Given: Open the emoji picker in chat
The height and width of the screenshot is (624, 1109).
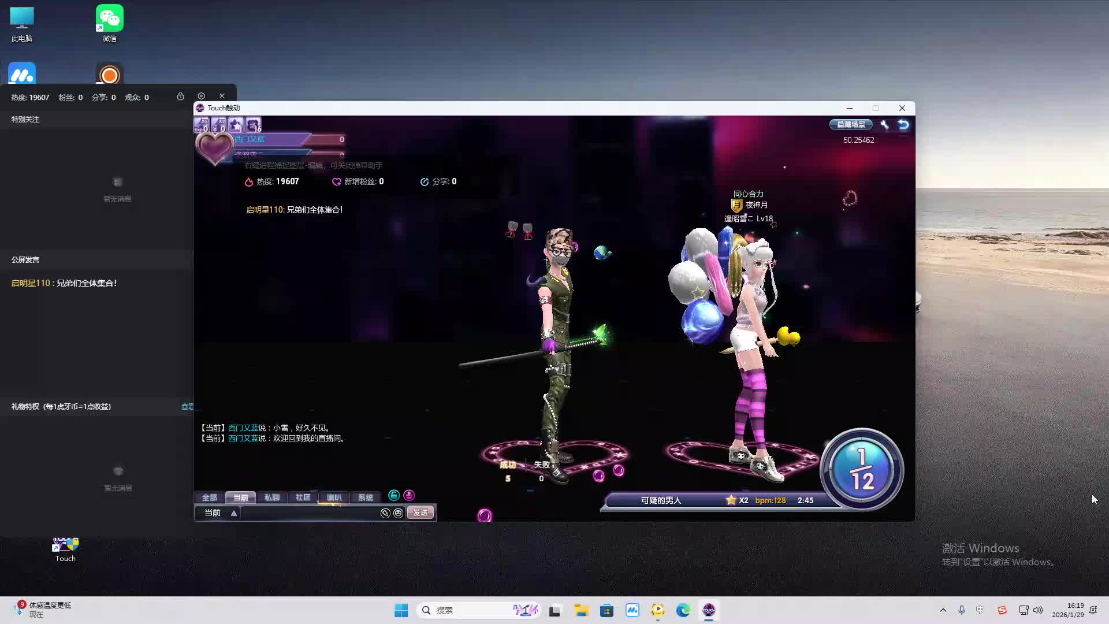Looking at the screenshot, I should [x=398, y=513].
